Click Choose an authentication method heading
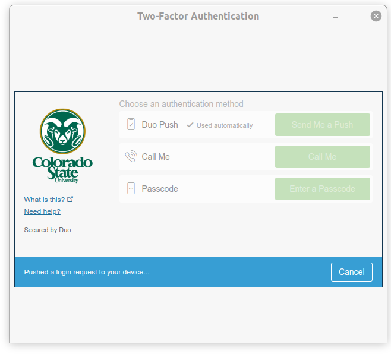Image resolution: width=391 pixels, height=354 pixels. tap(181, 104)
